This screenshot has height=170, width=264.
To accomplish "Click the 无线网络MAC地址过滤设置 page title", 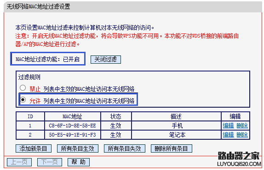I will point(38,6).
